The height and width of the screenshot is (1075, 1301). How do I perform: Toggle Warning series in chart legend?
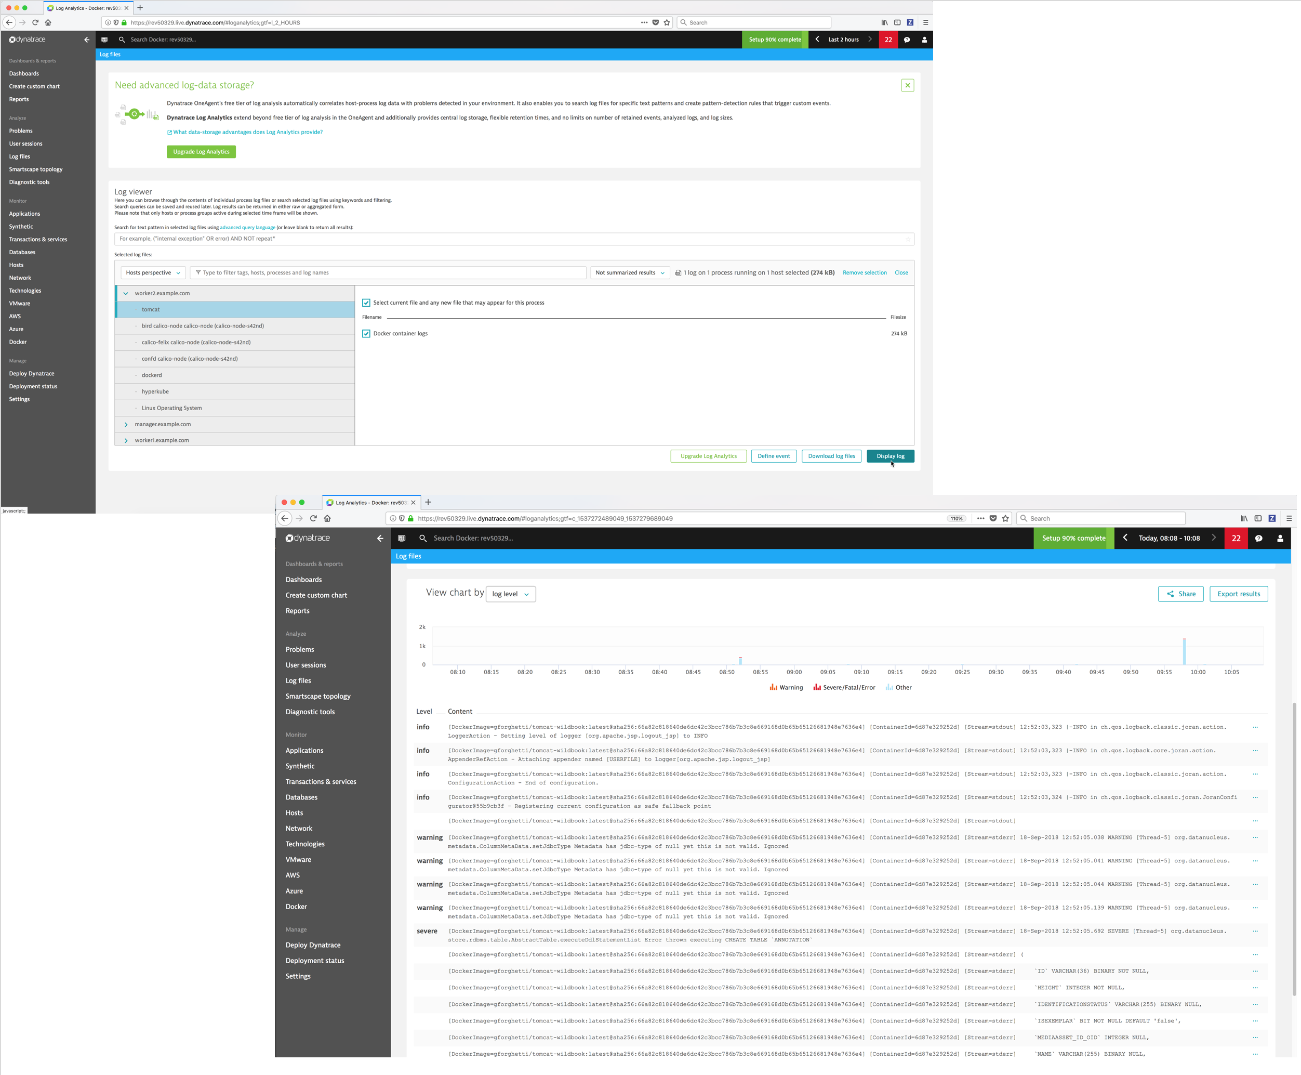(786, 687)
